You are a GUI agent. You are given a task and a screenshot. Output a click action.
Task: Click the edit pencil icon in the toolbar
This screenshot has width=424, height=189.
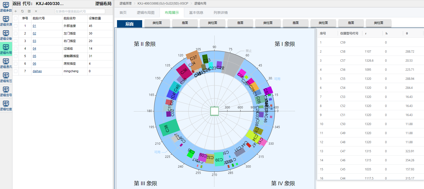click(29, 11)
